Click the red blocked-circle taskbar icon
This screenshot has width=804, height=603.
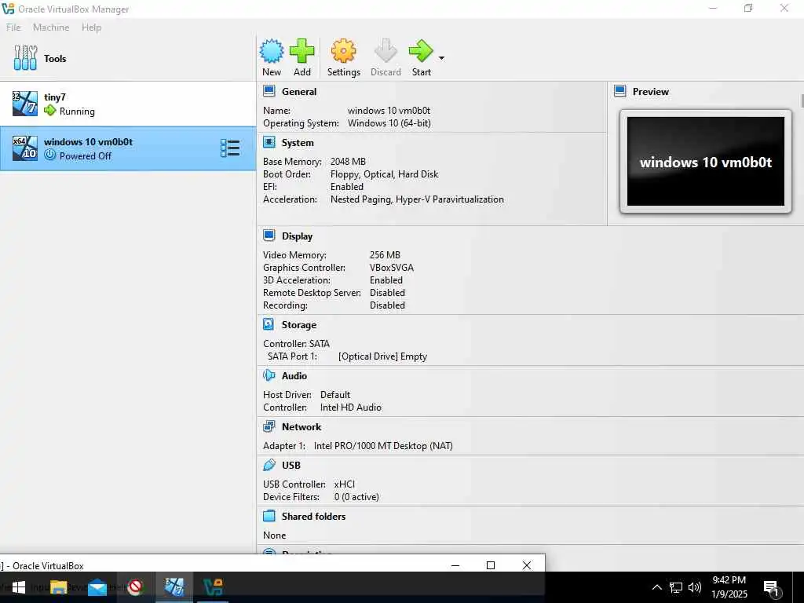coord(135,587)
